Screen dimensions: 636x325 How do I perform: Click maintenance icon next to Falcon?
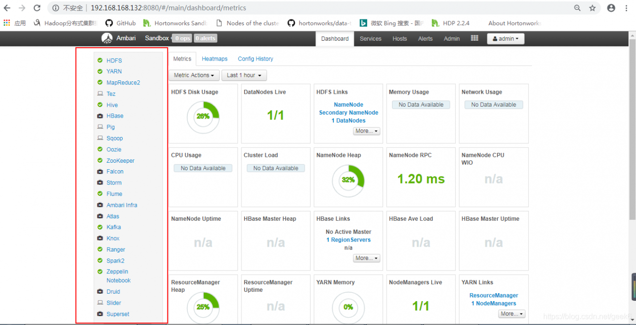pos(100,172)
